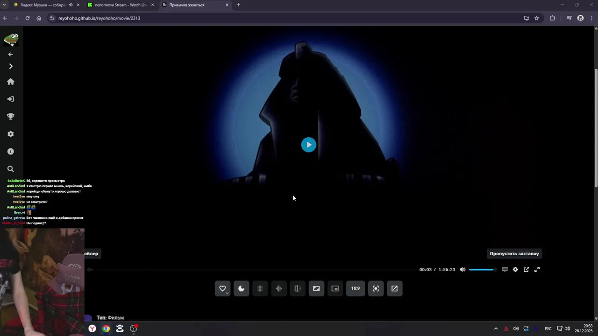Viewport: 598px width, 336px height.
Task: Go back using the sidebar left arrow
Action: tap(11, 54)
